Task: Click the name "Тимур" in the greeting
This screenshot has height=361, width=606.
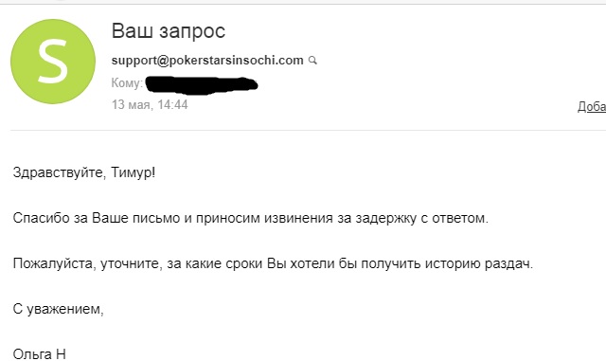Action: click(x=131, y=172)
